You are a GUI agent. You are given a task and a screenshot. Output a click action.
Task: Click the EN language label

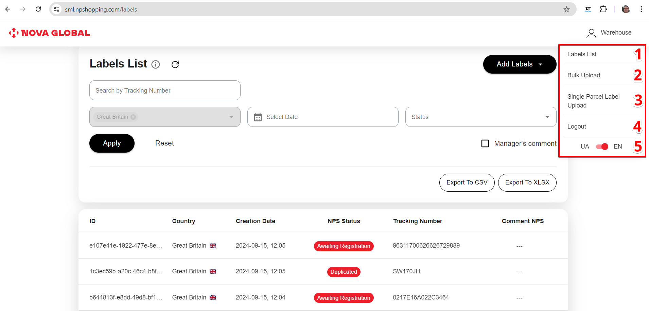[618, 147]
